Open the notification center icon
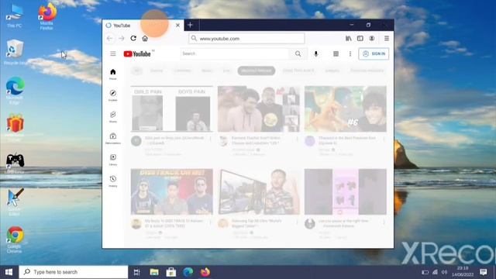Viewport: 496px width, 279px height. click(484, 272)
